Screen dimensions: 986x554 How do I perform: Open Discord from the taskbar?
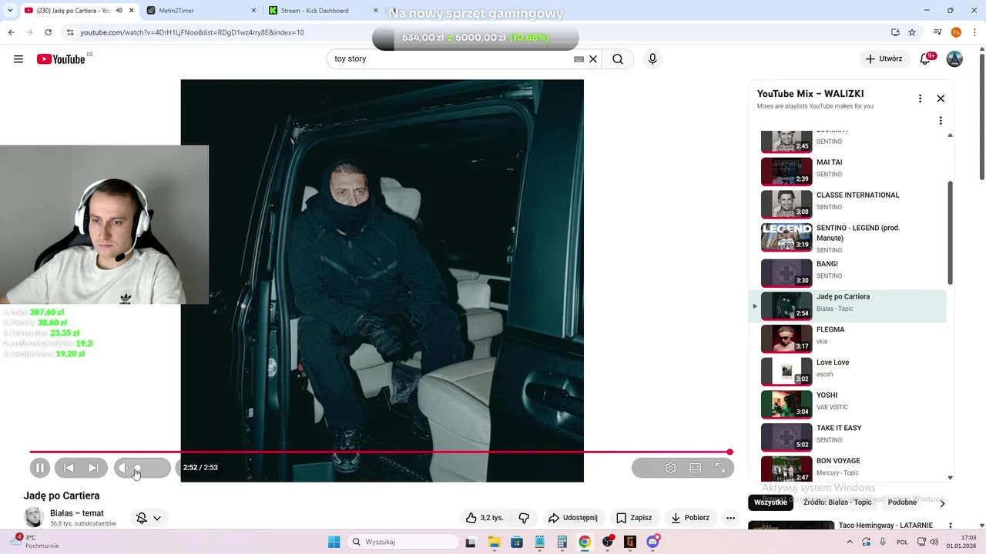pos(653,542)
